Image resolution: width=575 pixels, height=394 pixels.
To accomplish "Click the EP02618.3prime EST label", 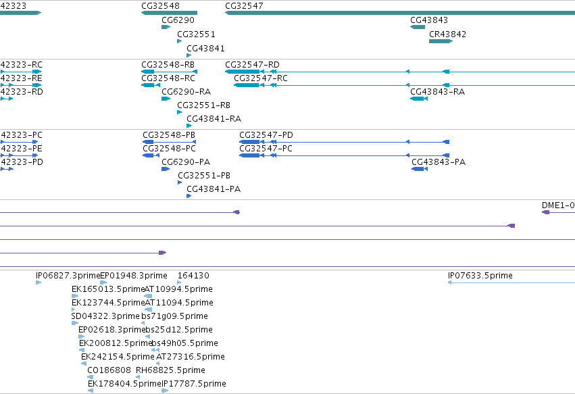I will 112,330.
